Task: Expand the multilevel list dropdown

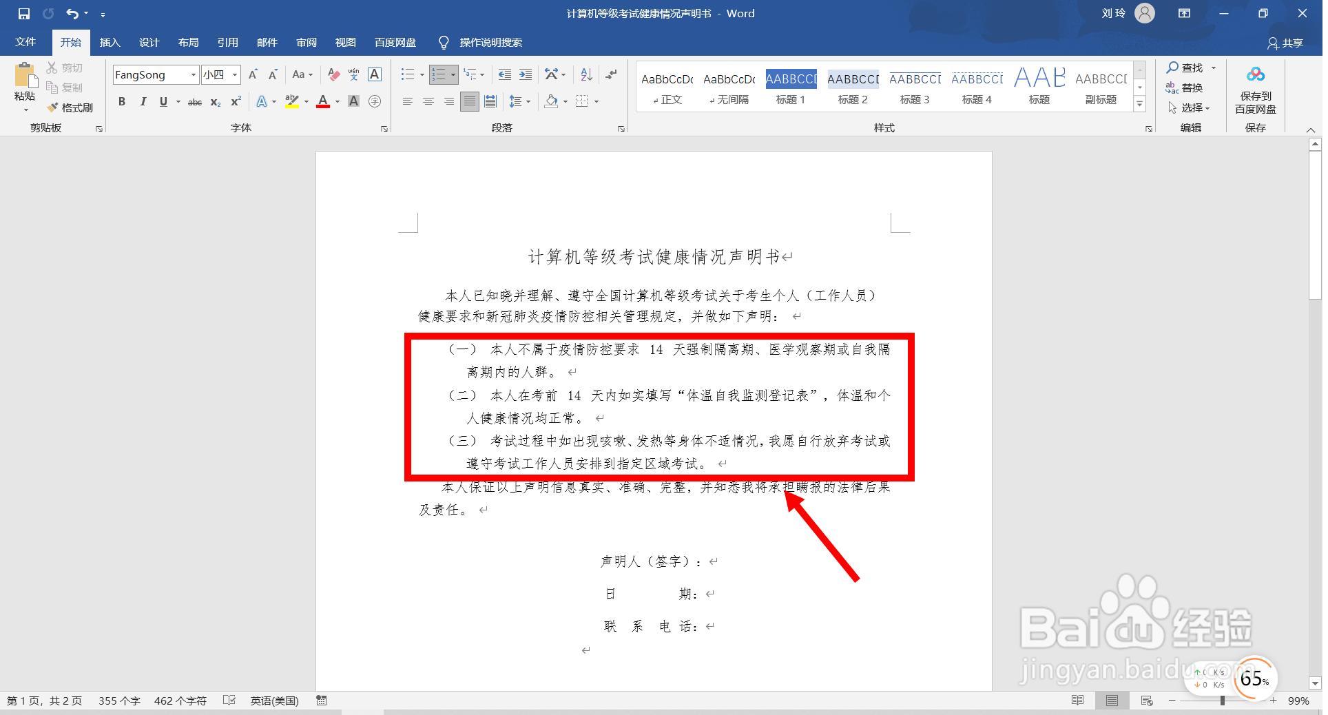Action: click(x=481, y=74)
